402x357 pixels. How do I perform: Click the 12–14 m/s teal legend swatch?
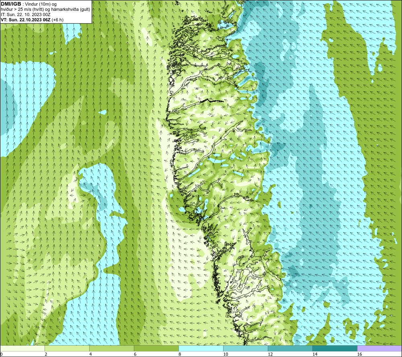290,348
